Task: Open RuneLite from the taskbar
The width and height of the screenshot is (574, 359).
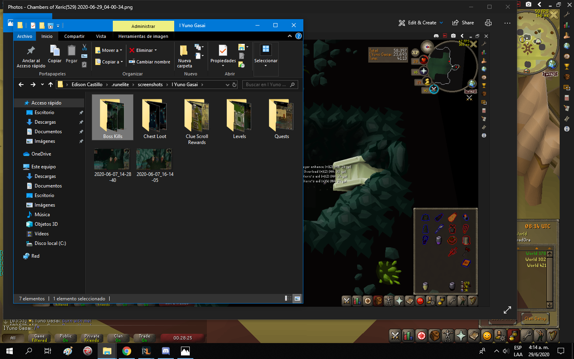Action: coord(146,351)
